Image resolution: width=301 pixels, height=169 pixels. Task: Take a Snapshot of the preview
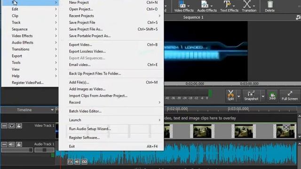[x=251, y=95]
